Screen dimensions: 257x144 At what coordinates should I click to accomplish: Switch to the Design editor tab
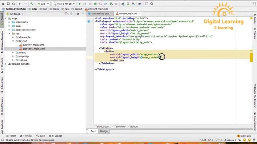click(x=104, y=131)
